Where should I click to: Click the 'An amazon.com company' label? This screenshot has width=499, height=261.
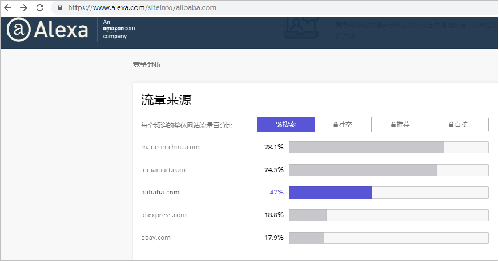tap(119, 29)
